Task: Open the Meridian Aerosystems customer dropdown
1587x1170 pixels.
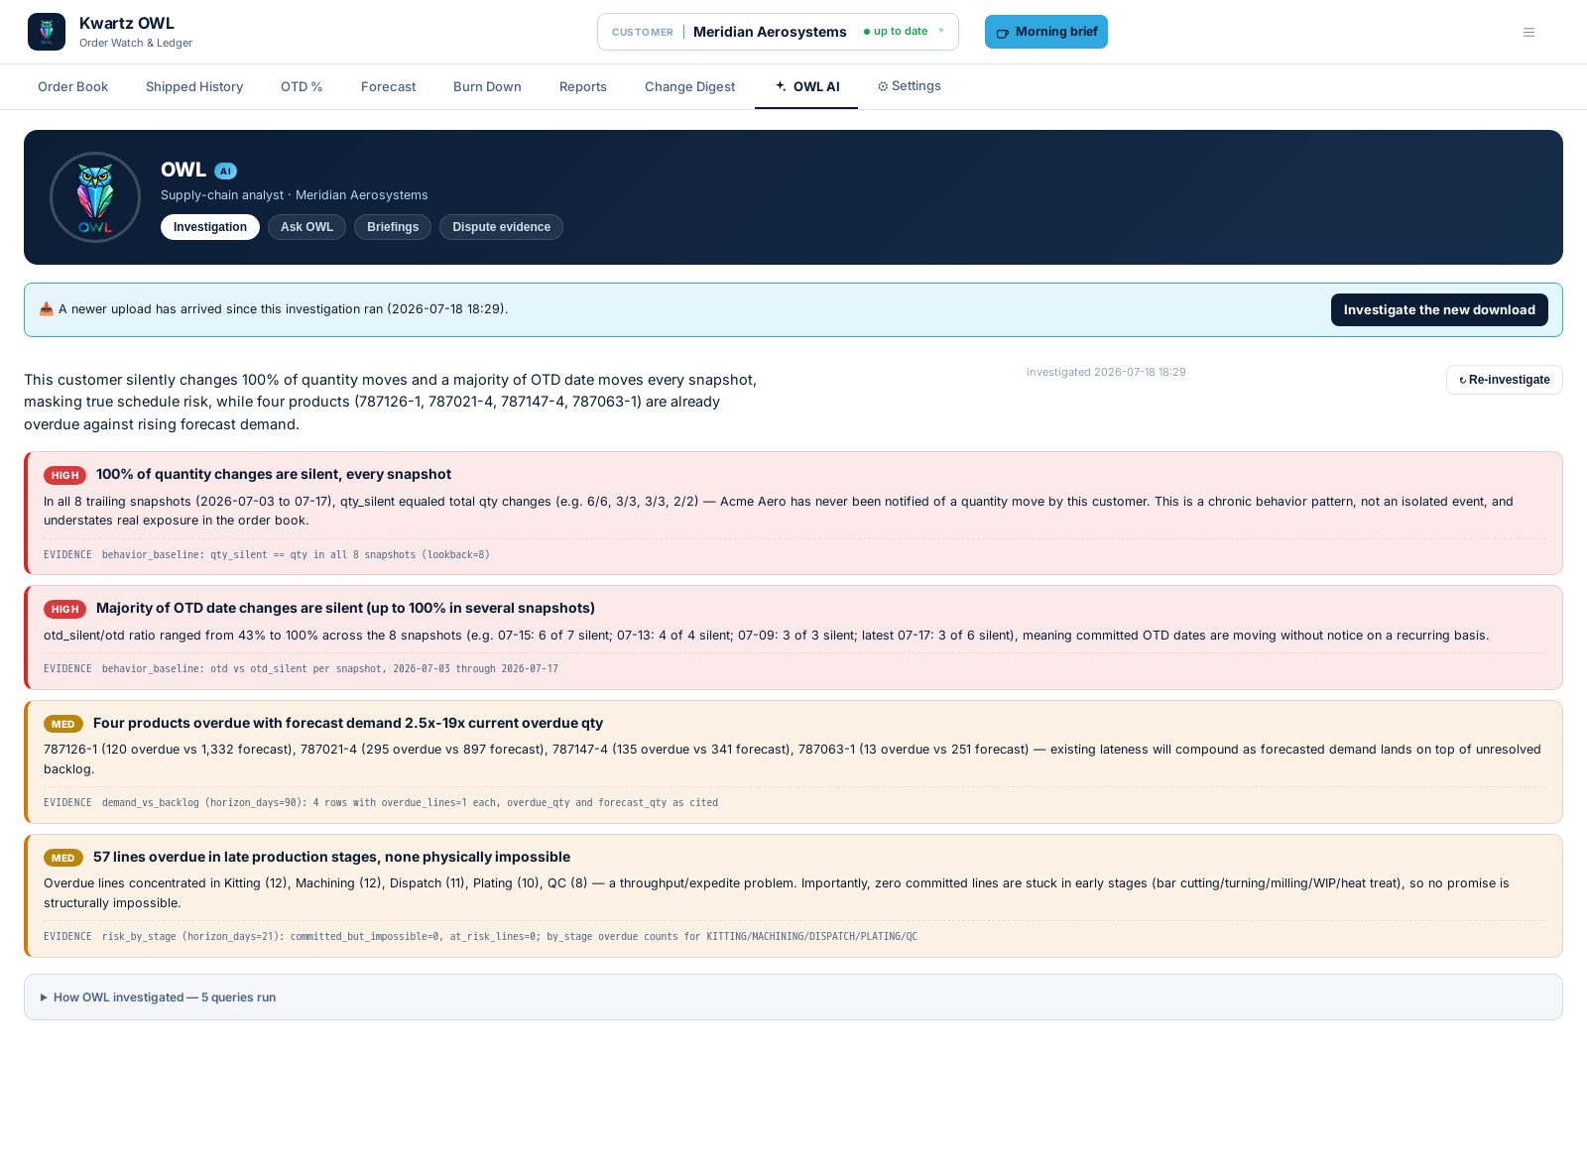Action: [778, 32]
